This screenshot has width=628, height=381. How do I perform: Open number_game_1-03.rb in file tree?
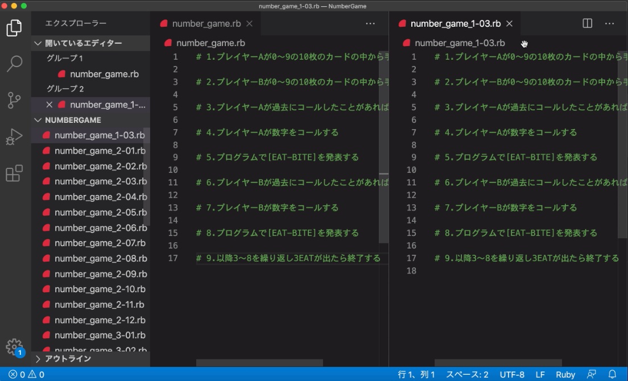tap(90, 135)
